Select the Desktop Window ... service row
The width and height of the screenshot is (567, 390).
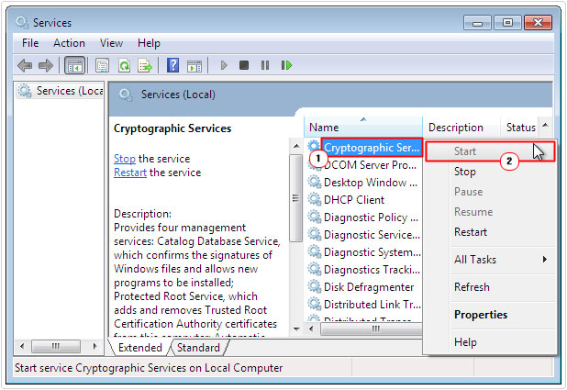(363, 183)
